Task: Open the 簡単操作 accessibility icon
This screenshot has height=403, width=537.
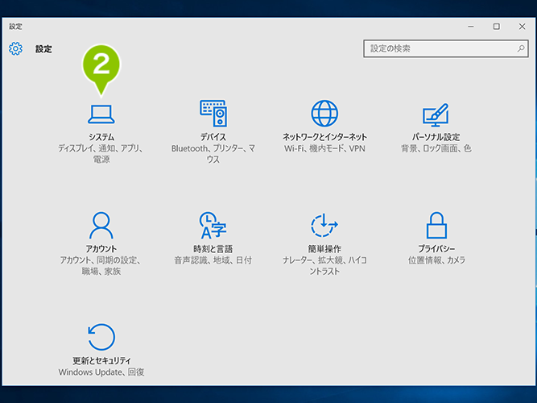Action: coord(324,225)
